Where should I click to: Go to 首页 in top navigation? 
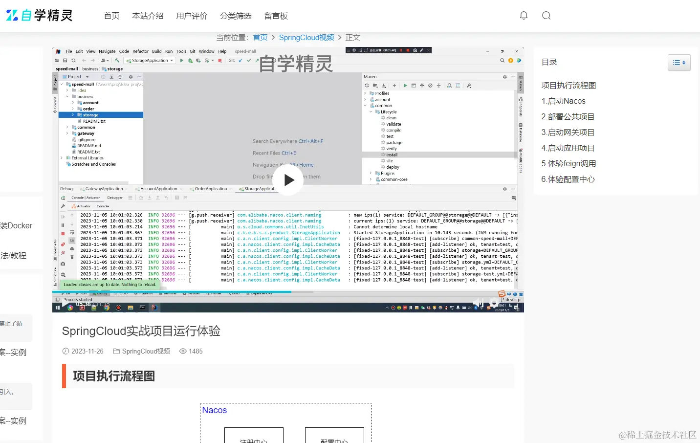coord(111,16)
